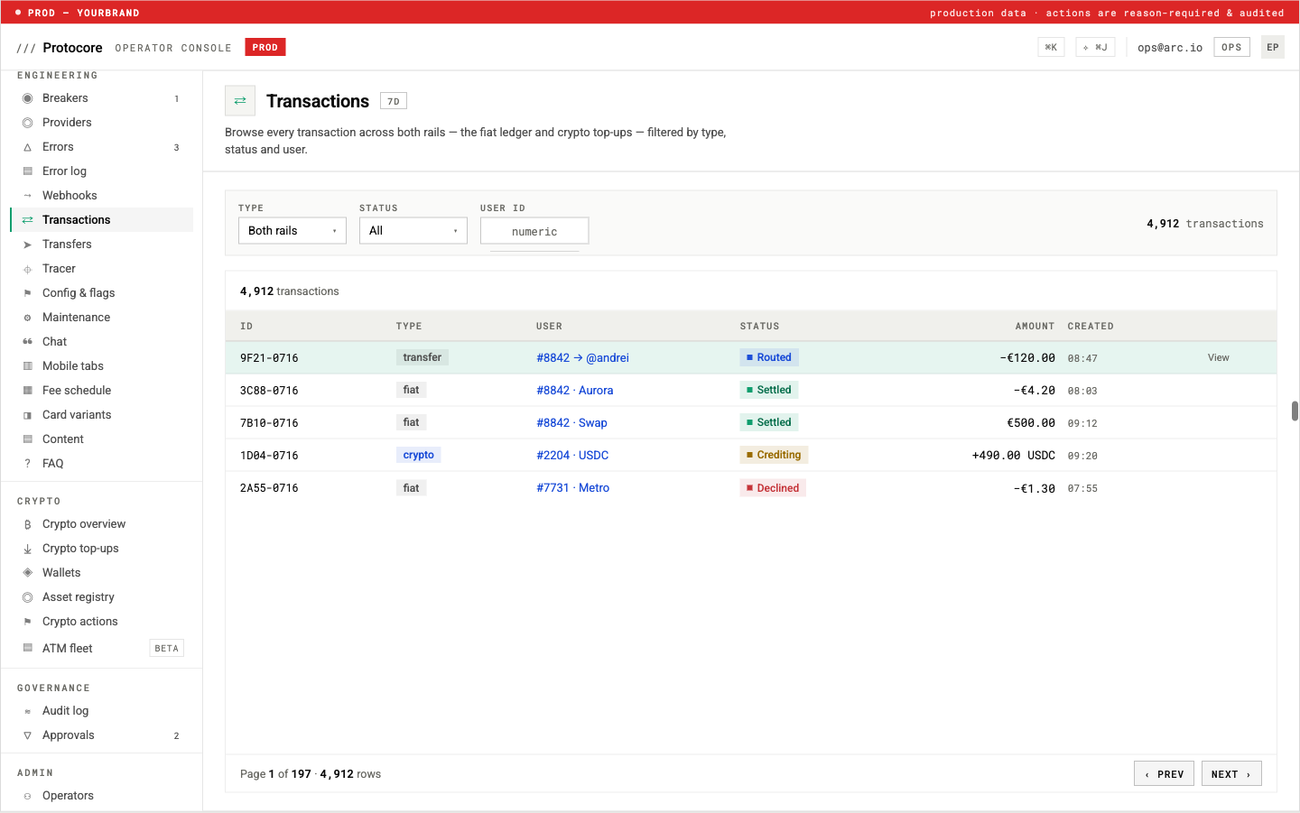Image resolution: width=1300 pixels, height=813 pixels.
Task: Click the Protocore logo
Action: (x=60, y=48)
